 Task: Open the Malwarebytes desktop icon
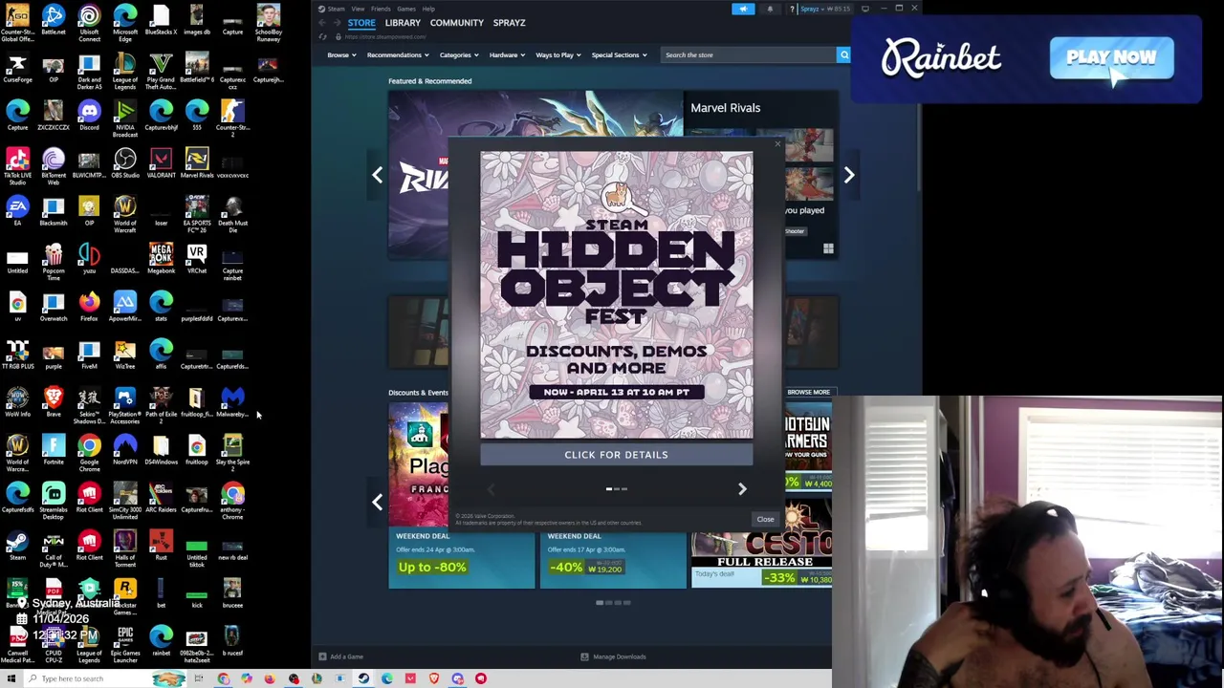coord(232,402)
